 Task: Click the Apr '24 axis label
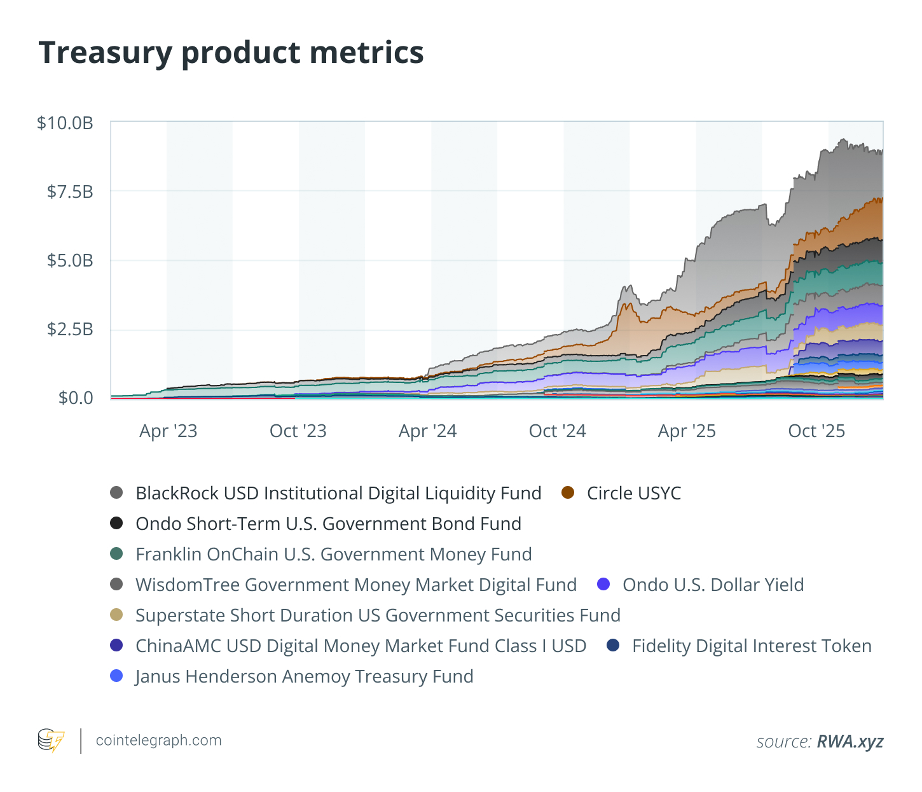point(427,431)
